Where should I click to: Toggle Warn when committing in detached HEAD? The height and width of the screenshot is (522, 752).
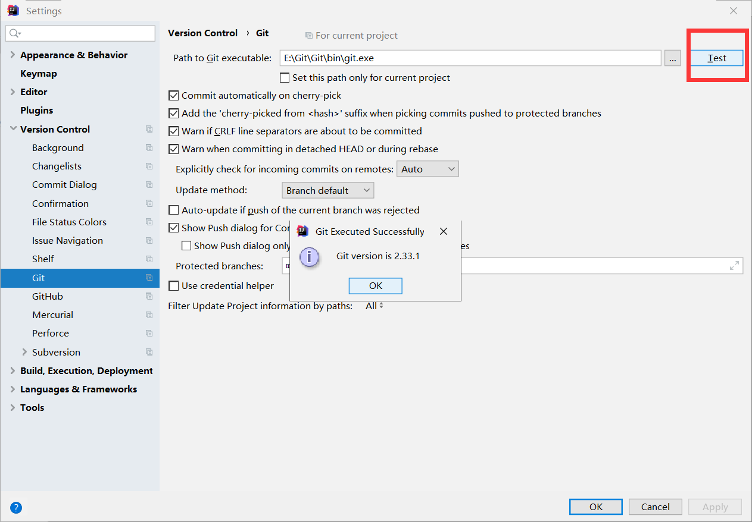pos(174,149)
